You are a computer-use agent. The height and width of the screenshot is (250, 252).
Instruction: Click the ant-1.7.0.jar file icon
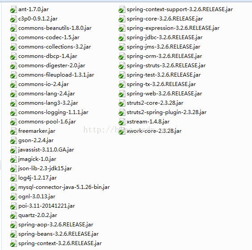tap(13, 9)
